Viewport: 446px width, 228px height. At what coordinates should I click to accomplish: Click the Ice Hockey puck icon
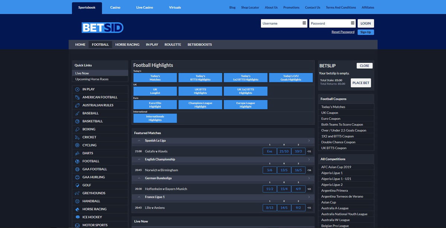pos(77,217)
